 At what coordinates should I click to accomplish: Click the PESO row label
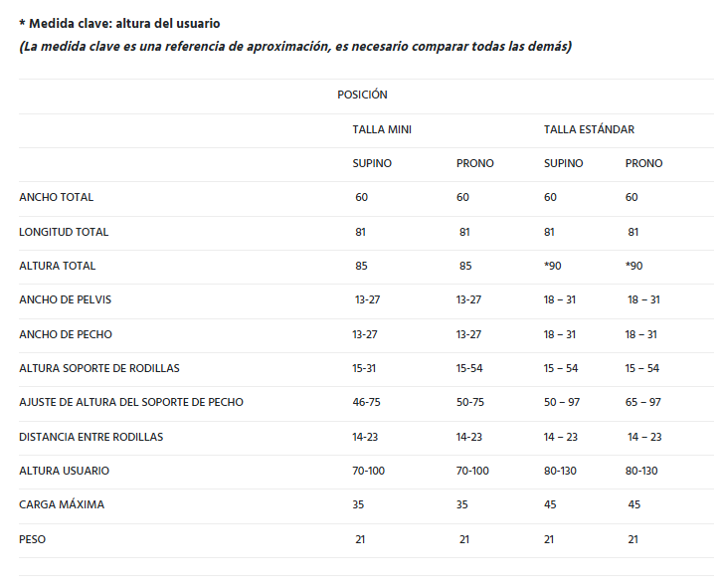click(x=33, y=539)
